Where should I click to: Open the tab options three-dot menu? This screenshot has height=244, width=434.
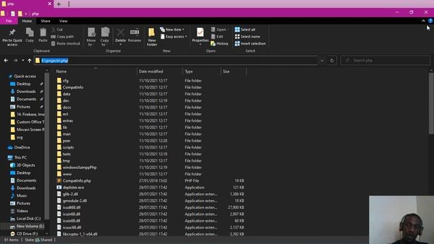click(x=68, y=4)
